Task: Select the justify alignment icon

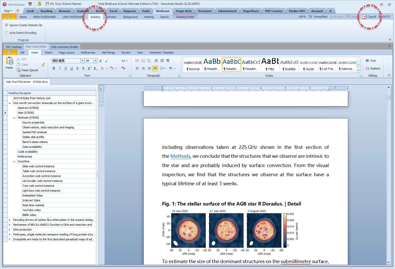Action: [x=155, y=68]
